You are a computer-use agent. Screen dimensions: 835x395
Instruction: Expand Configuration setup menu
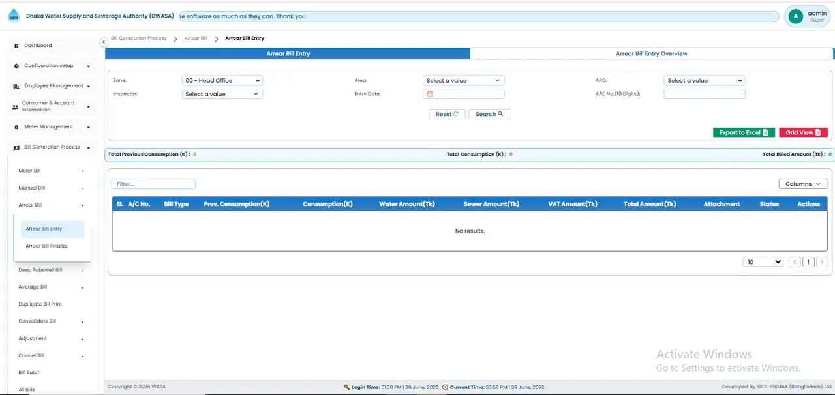click(x=88, y=66)
